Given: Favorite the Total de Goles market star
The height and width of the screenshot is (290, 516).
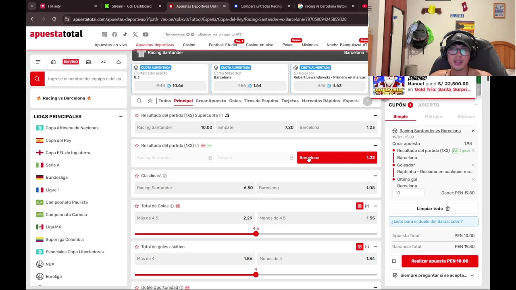Looking at the screenshot, I should (137, 206).
